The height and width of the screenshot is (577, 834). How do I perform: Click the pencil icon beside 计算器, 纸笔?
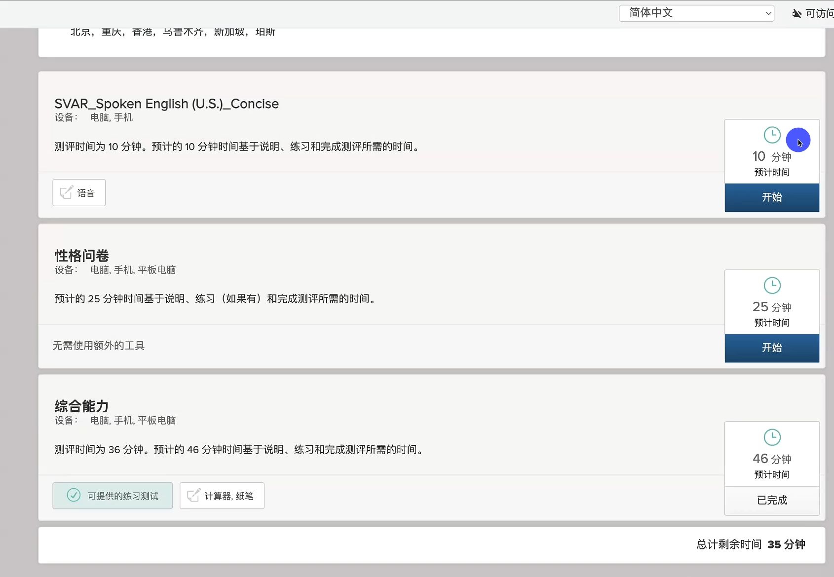(x=193, y=495)
